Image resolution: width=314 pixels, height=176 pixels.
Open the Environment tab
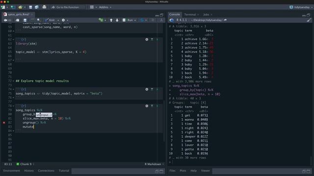point(12,171)
